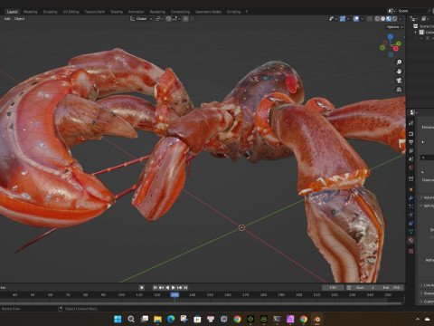The image size is (434, 326).
Task: Add a new workspace with plus button
Action: point(246,12)
